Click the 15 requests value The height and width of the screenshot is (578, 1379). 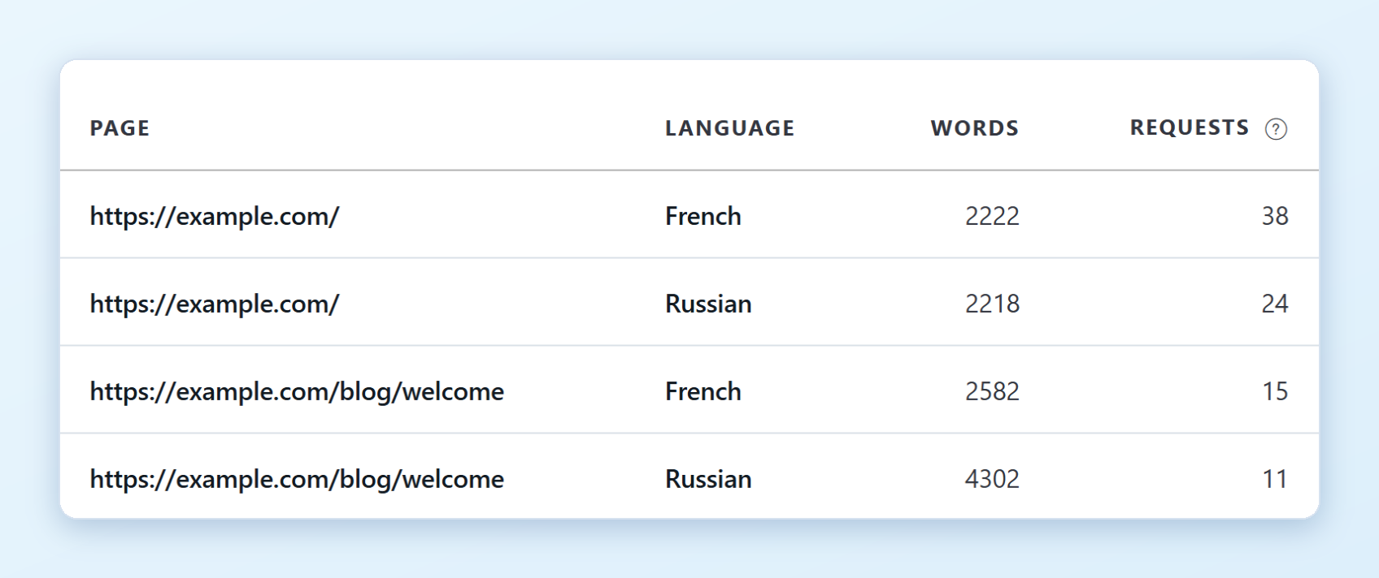[x=1275, y=391]
